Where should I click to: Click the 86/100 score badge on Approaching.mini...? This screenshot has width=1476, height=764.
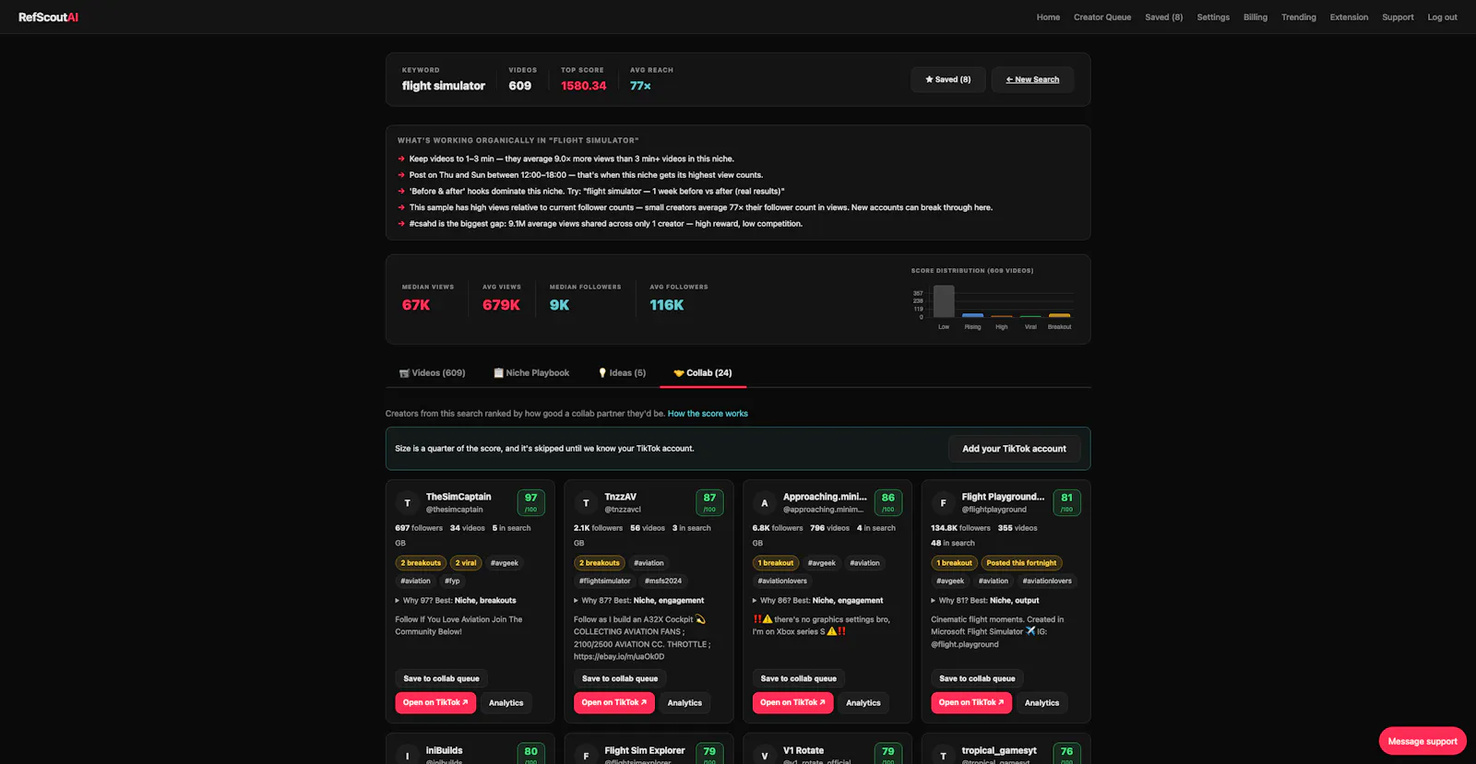pyautogui.click(x=888, y=502)
